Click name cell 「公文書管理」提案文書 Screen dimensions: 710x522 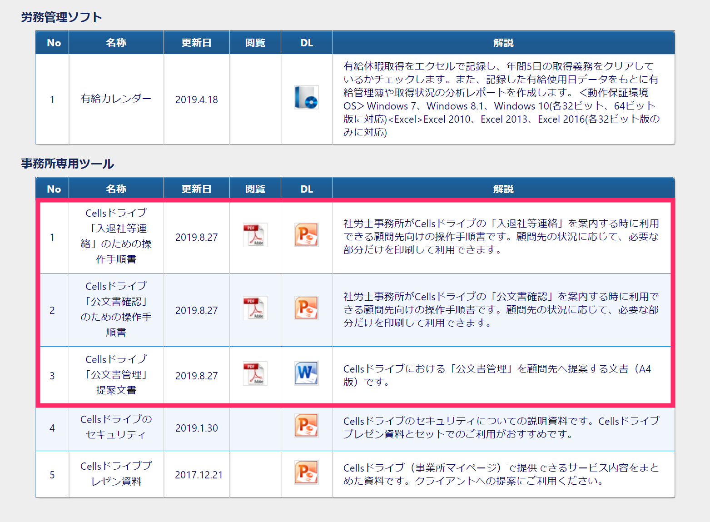click(x=116, y=375)
